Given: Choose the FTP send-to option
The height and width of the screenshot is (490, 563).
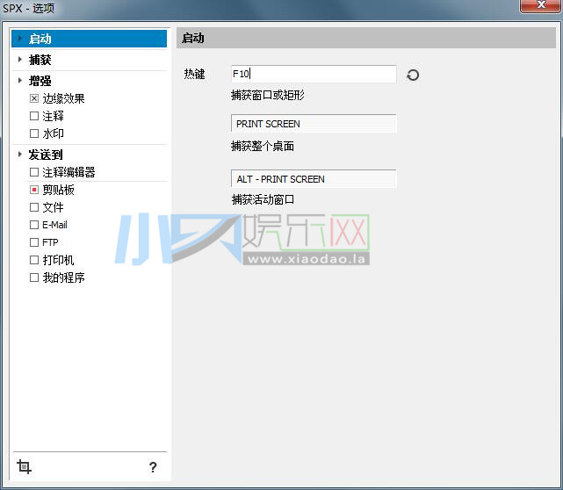Looking at the screenshot, I should tap(34, 242).
